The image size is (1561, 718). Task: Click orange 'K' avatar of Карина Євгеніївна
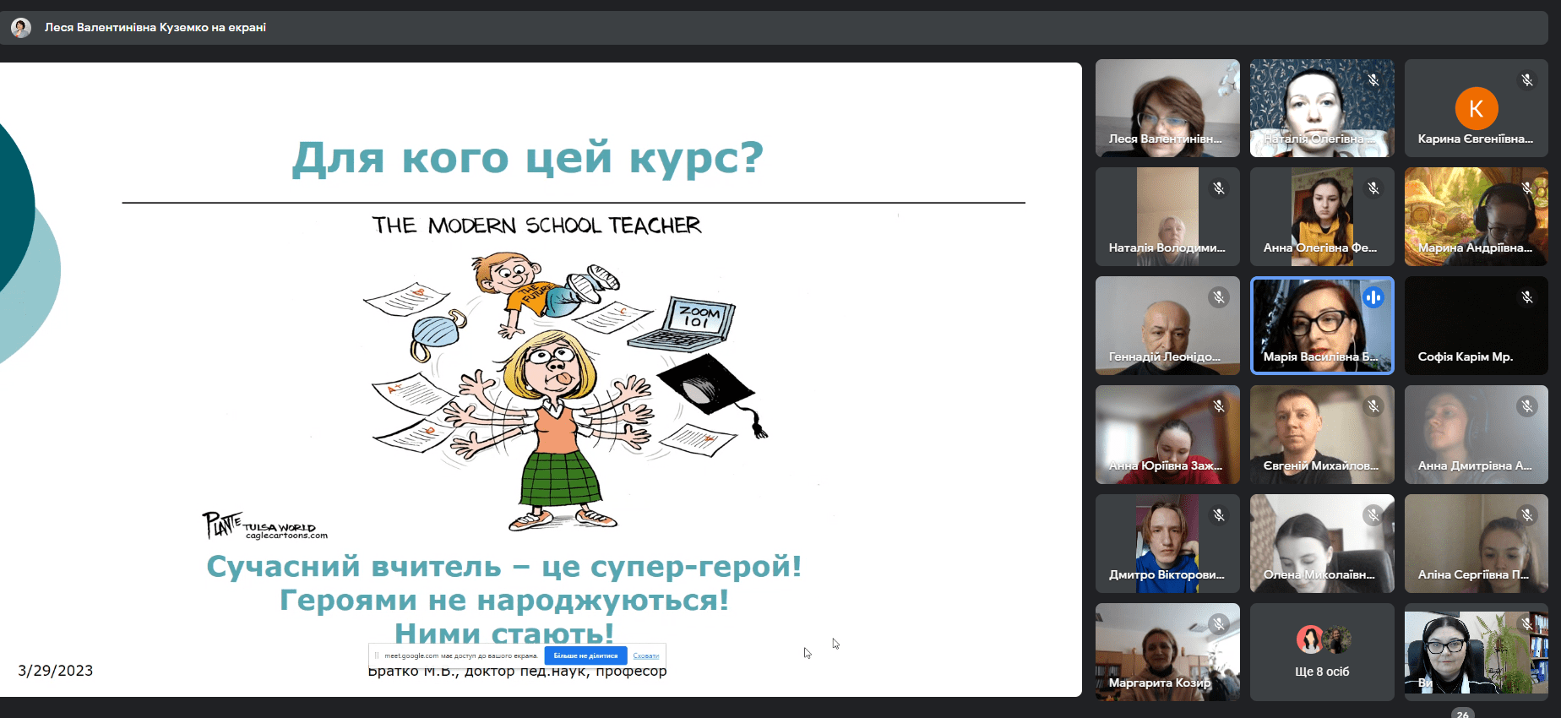pos(1476,108)
